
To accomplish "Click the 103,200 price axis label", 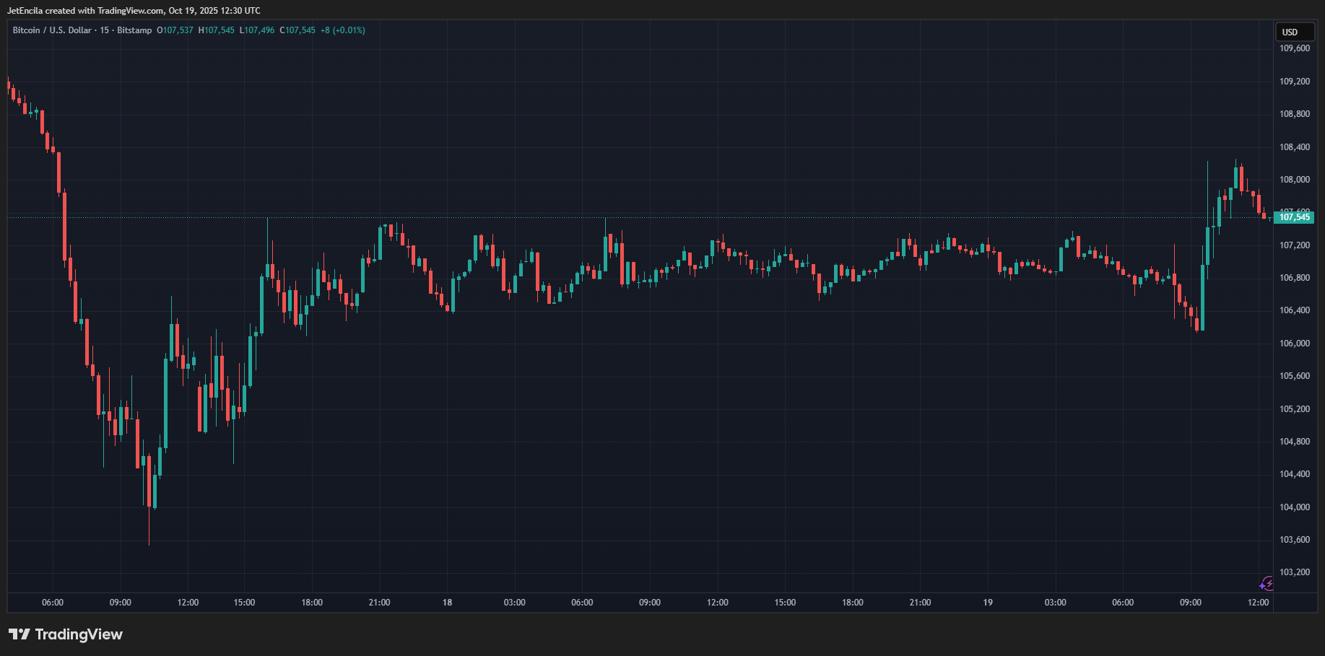I will pos(1294,572).
